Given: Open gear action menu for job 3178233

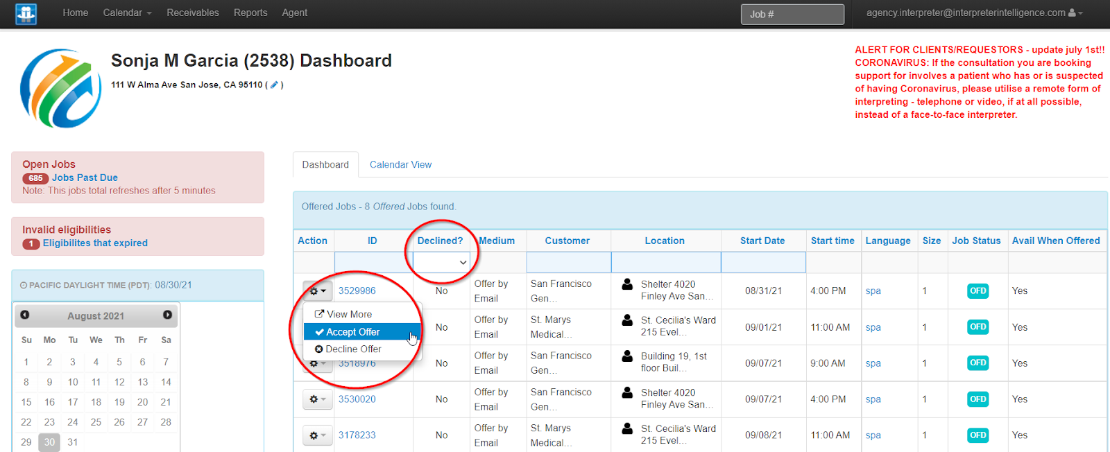Looking at the screenshot, I should point(317,435).
